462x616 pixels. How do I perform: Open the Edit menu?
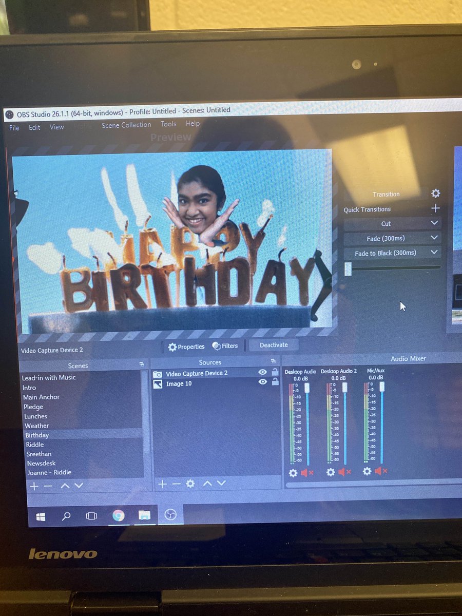34,127
